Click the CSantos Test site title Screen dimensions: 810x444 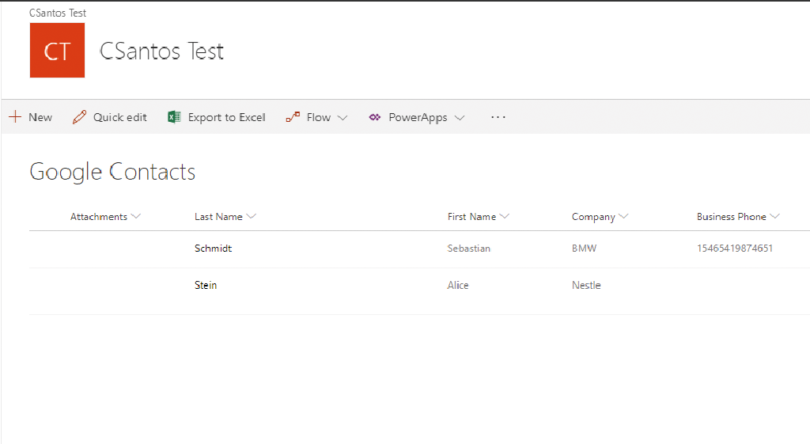point(161,51)
